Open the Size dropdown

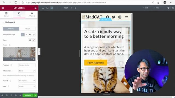27,86
